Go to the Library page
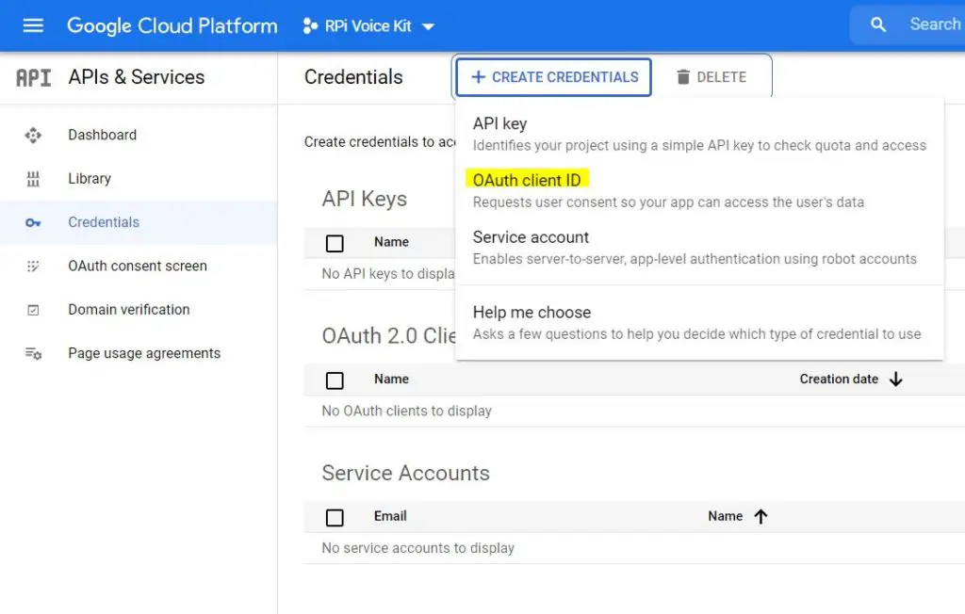The height and width of the screenshot is (614, 965). point(90,178)
